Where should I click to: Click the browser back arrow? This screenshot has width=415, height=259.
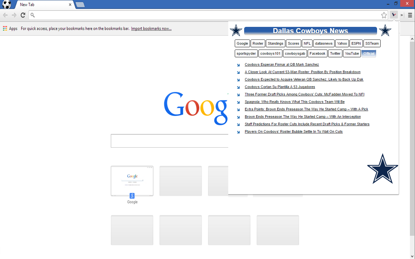(x=5, y=15)
